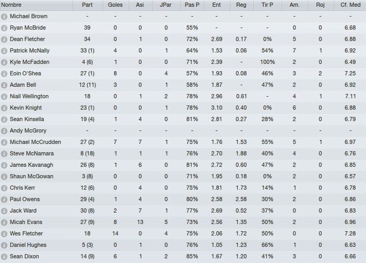This screenshot has width=366, height=263.
Task: Click info icon beside Ryan McBride
Action: (x=4, y=28)
